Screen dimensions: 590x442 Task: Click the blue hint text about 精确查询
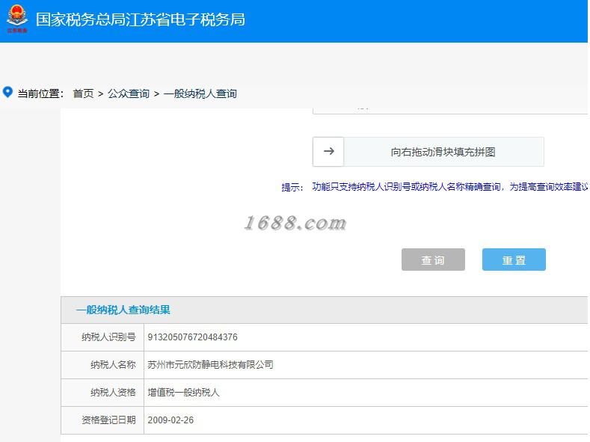coord(449,186)
